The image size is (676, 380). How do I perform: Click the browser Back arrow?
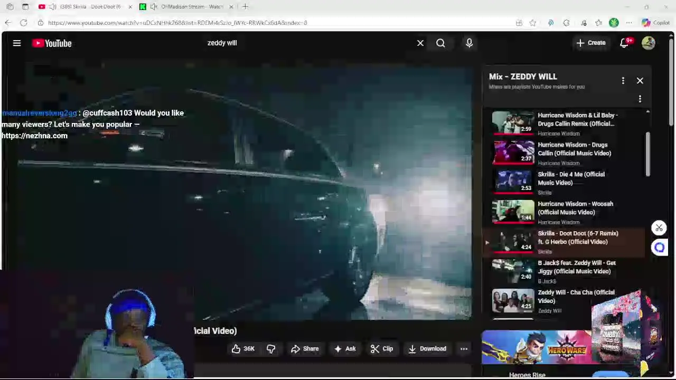coord(7,23)
